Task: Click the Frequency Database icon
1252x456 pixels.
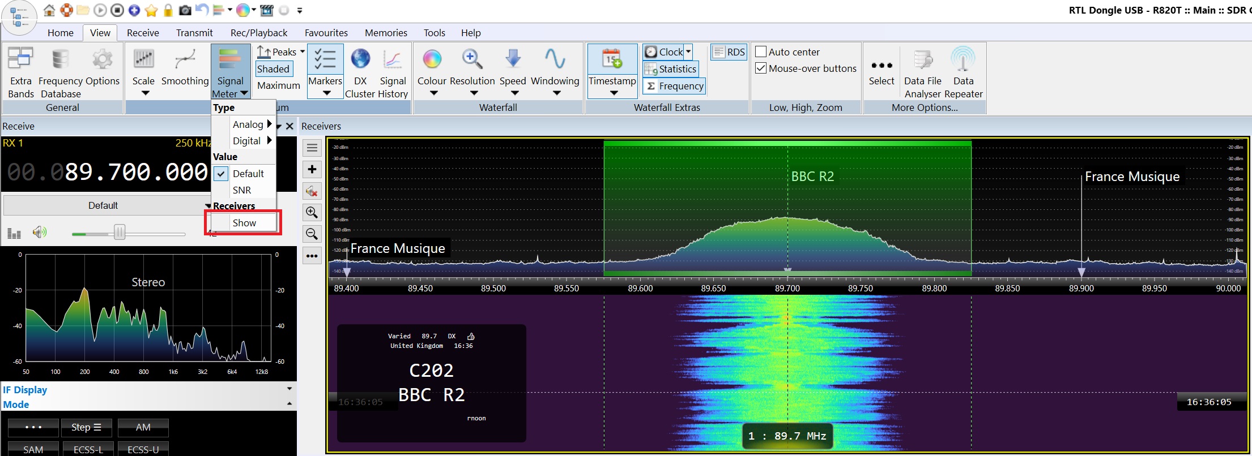Action: tap(60, 59)
